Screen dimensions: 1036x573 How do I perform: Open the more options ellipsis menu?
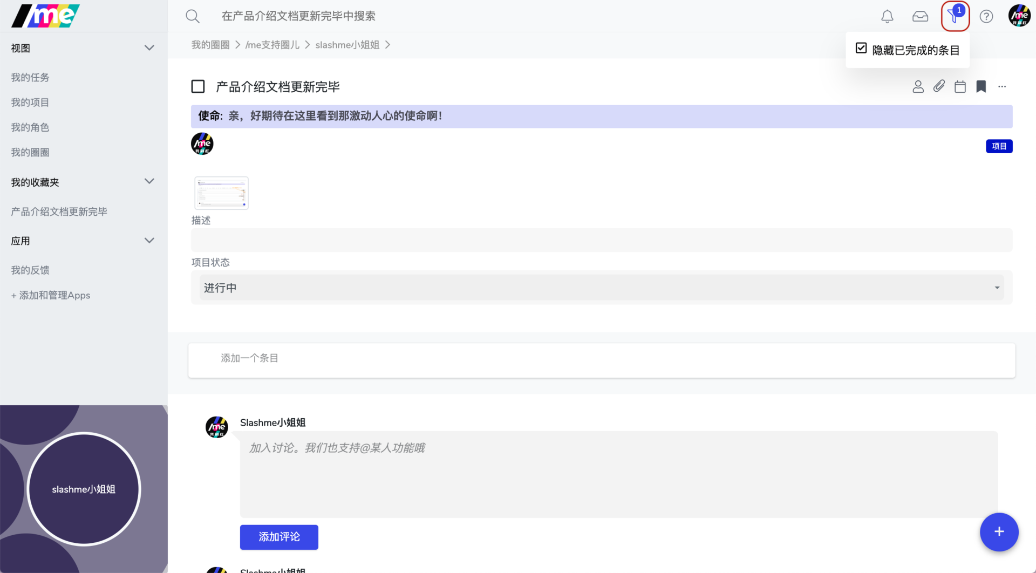point(1002,86)
